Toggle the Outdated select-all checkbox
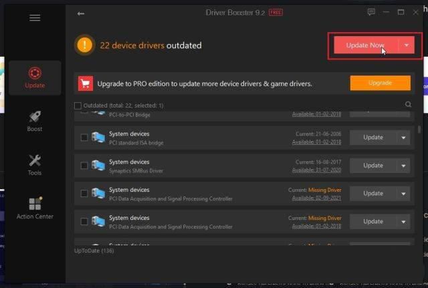 point(78,106)
